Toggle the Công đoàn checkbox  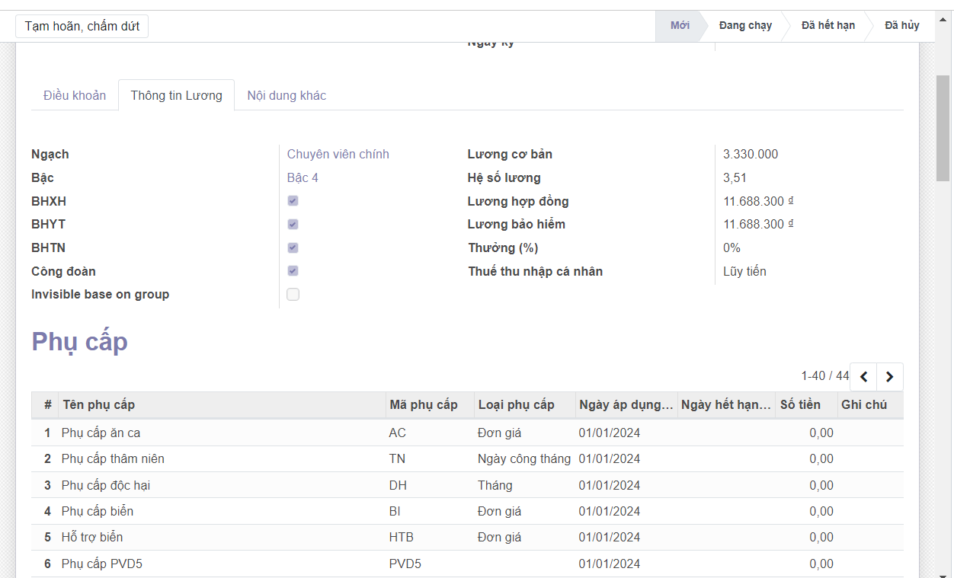tap(293, 271)
